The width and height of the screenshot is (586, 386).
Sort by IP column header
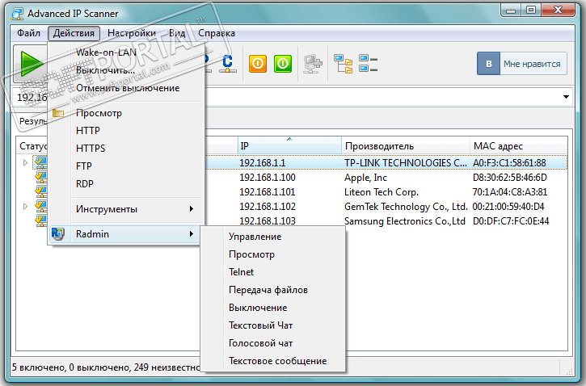289,145
